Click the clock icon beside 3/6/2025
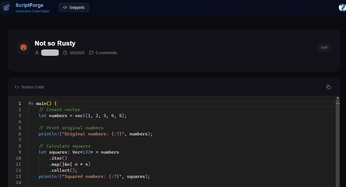This screenshot has height=187, width=346. click(x=65, y=53)
